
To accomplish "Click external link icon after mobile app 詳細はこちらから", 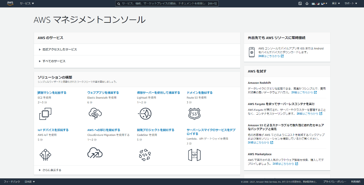I will [282, 56].
